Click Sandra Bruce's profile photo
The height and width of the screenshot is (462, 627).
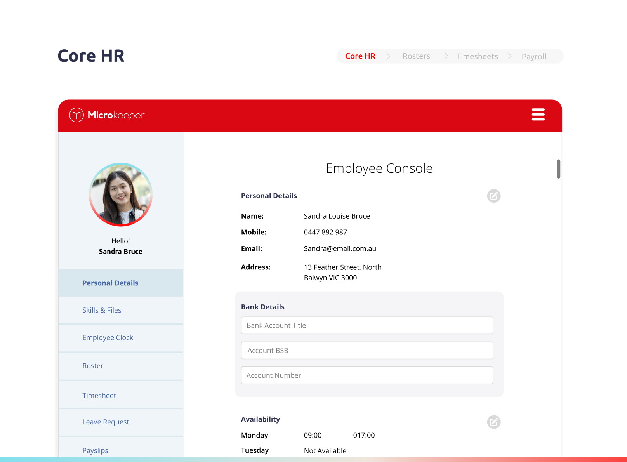tap(121, 195)
